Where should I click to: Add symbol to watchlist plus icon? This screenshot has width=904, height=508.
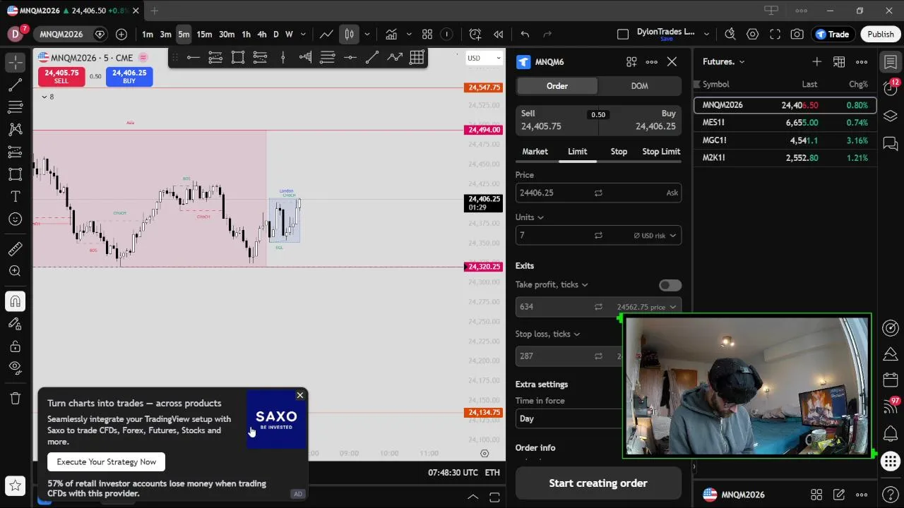click(x=816, y=61)
